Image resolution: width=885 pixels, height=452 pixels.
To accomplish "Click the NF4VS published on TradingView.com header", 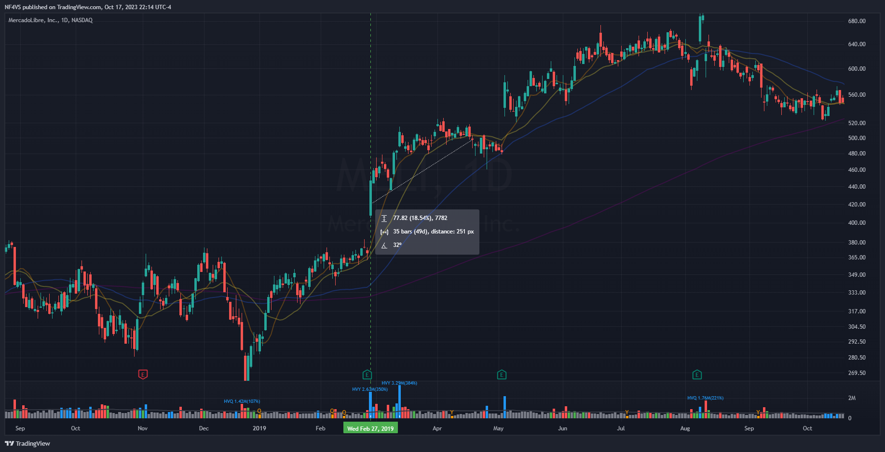I will click(88, 7).
